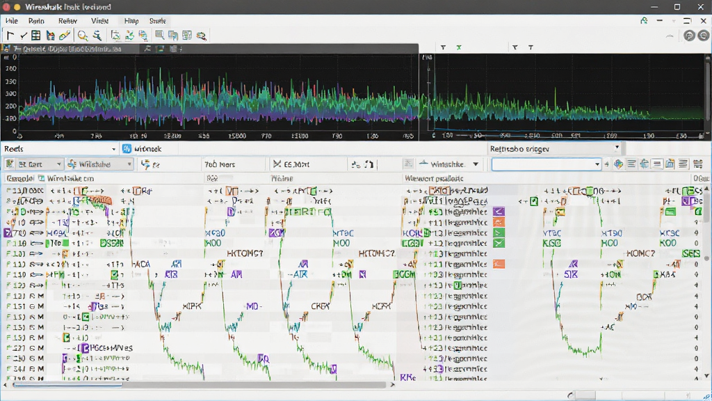Click the angle-bracket icon starting the main toolbar
Viewport: 712px width, 401px height.
[10, 36]
